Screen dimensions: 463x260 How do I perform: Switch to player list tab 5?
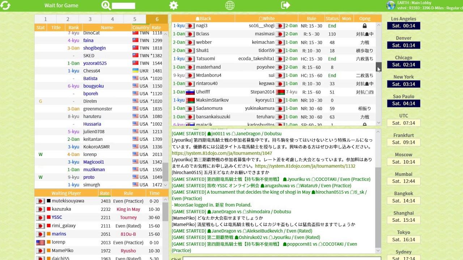point(135,19)
